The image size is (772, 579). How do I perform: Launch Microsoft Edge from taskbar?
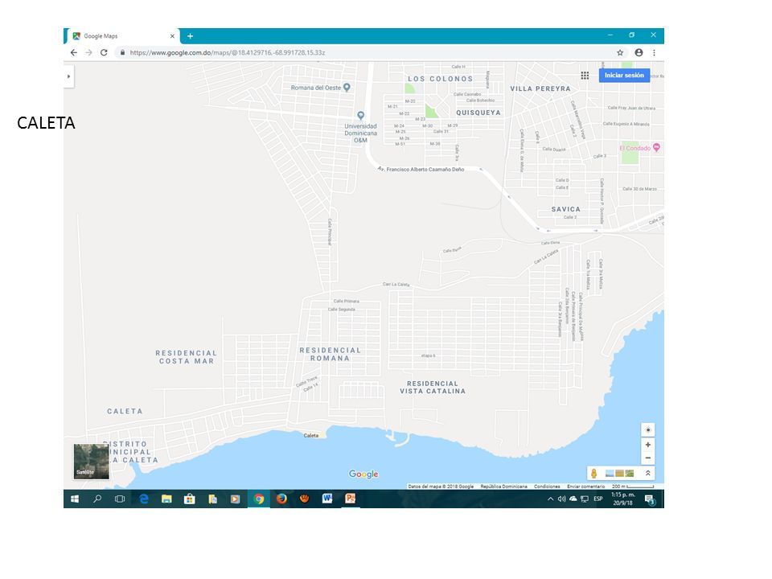(144, 499)
